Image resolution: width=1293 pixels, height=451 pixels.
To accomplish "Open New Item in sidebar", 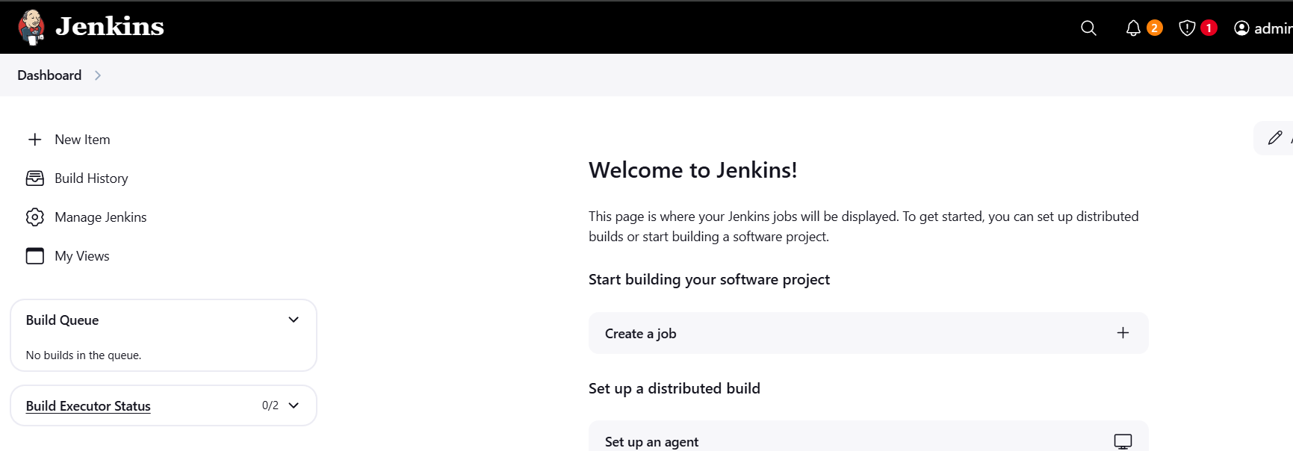I will coord(82,140).
